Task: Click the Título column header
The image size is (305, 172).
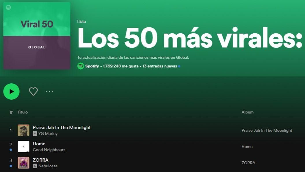Action: pyautogui.click(x=23, y=112)
